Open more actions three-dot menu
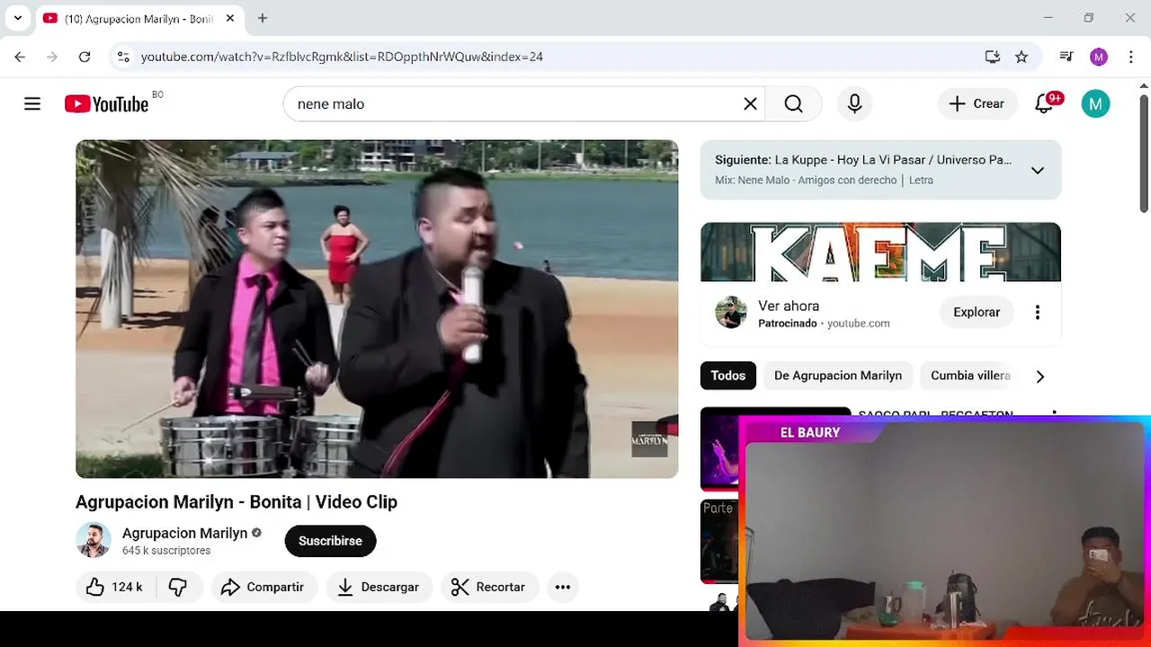Viewport: 1151px width, 647px height. [563, 587]
